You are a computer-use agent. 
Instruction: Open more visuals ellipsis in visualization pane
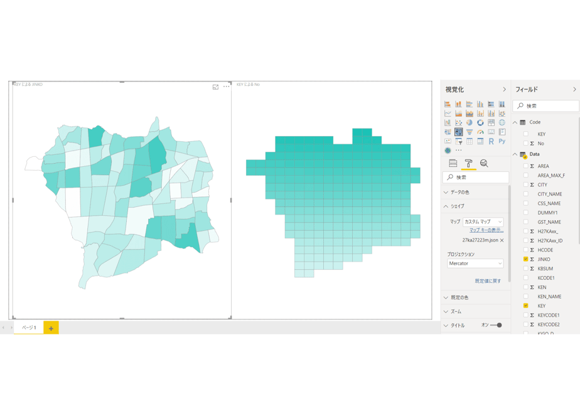click(x=459, y=150)
